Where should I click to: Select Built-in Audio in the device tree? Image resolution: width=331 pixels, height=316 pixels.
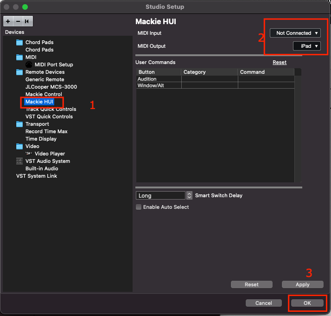tap(42, 168)
